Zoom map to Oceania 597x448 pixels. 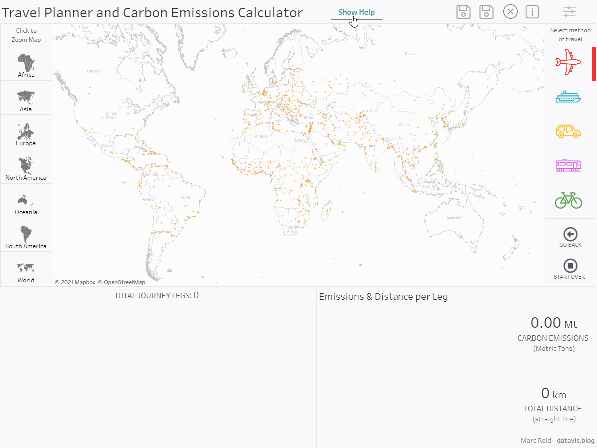[26, 202]
